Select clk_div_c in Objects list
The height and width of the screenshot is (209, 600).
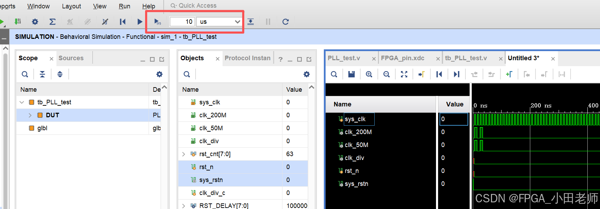212,193
